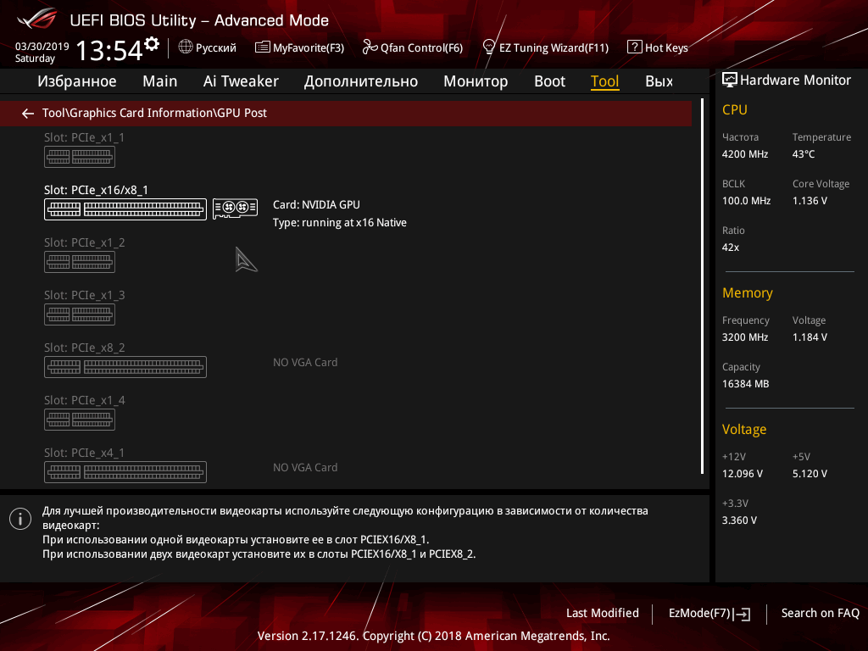Click +12V value 12.096 V
The width and height of the screenshot is (868, 651).
[x=743, y=474]
